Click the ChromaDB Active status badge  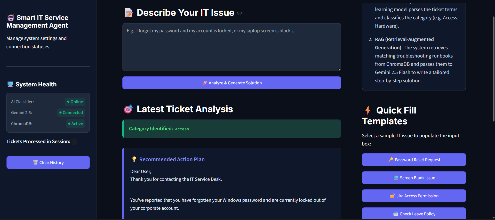[x=75, y=124]
